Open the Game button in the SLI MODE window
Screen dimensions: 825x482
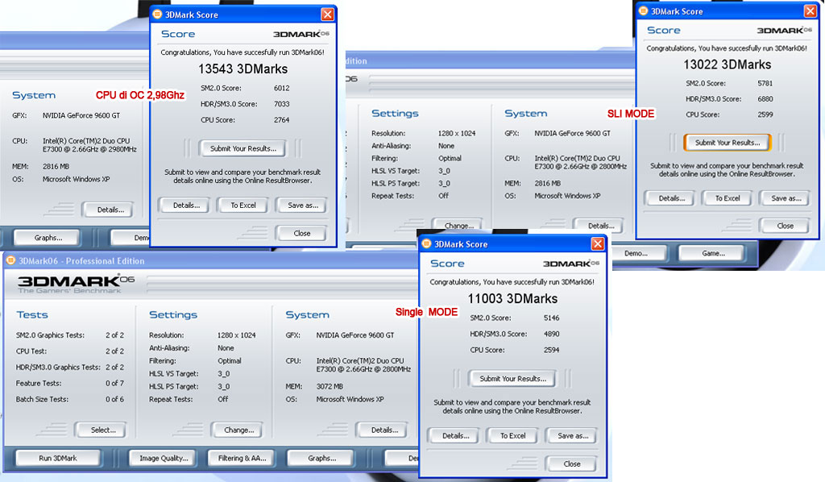[x=713, y=253]
